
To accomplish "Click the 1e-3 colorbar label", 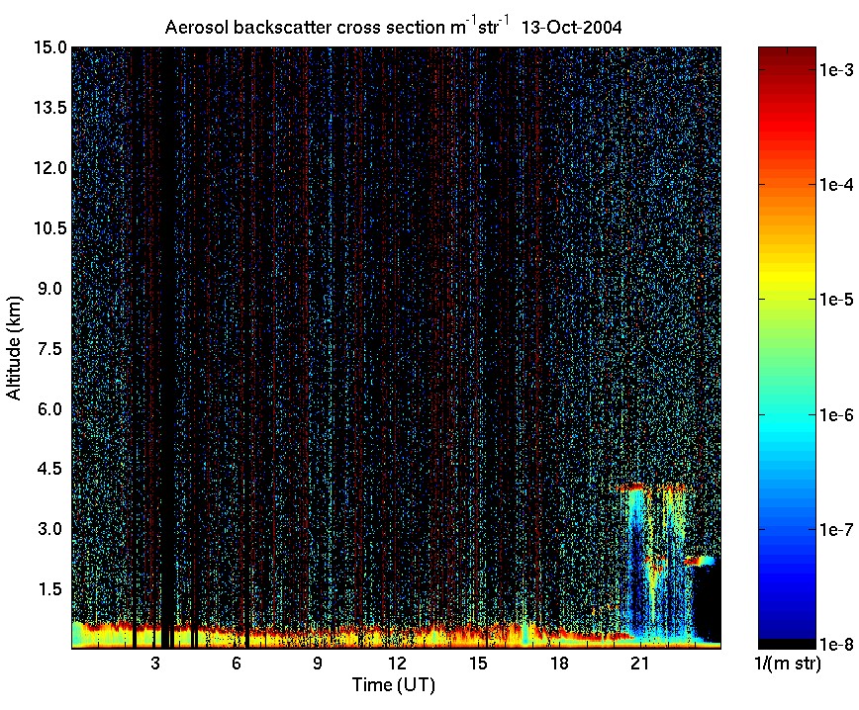I will pyautogui.click(x=836, y=69).
